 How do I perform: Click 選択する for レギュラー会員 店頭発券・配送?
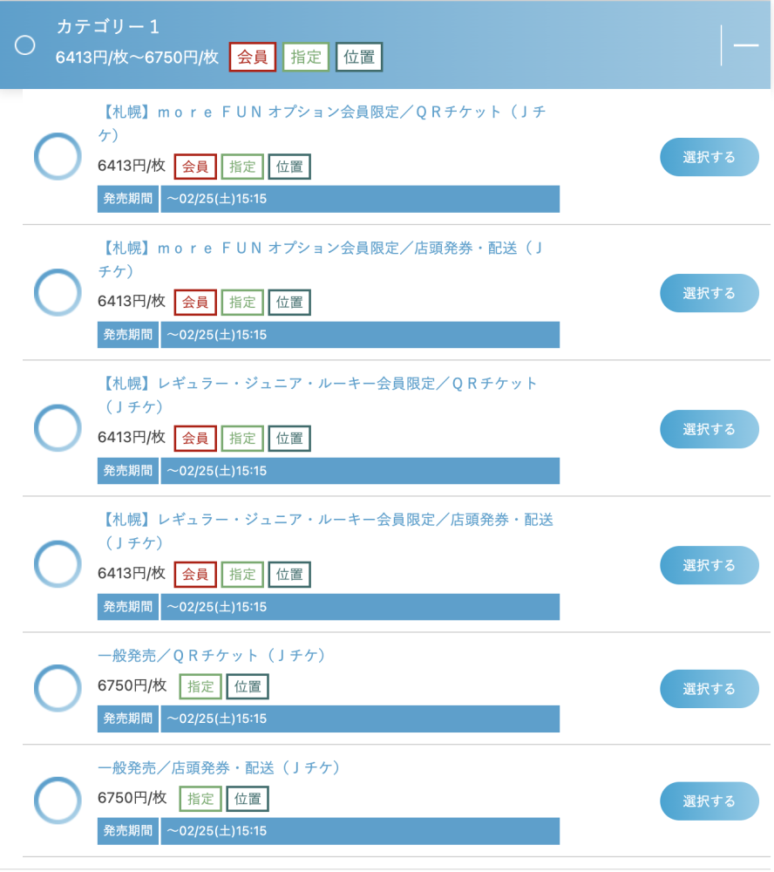(709, 565)
